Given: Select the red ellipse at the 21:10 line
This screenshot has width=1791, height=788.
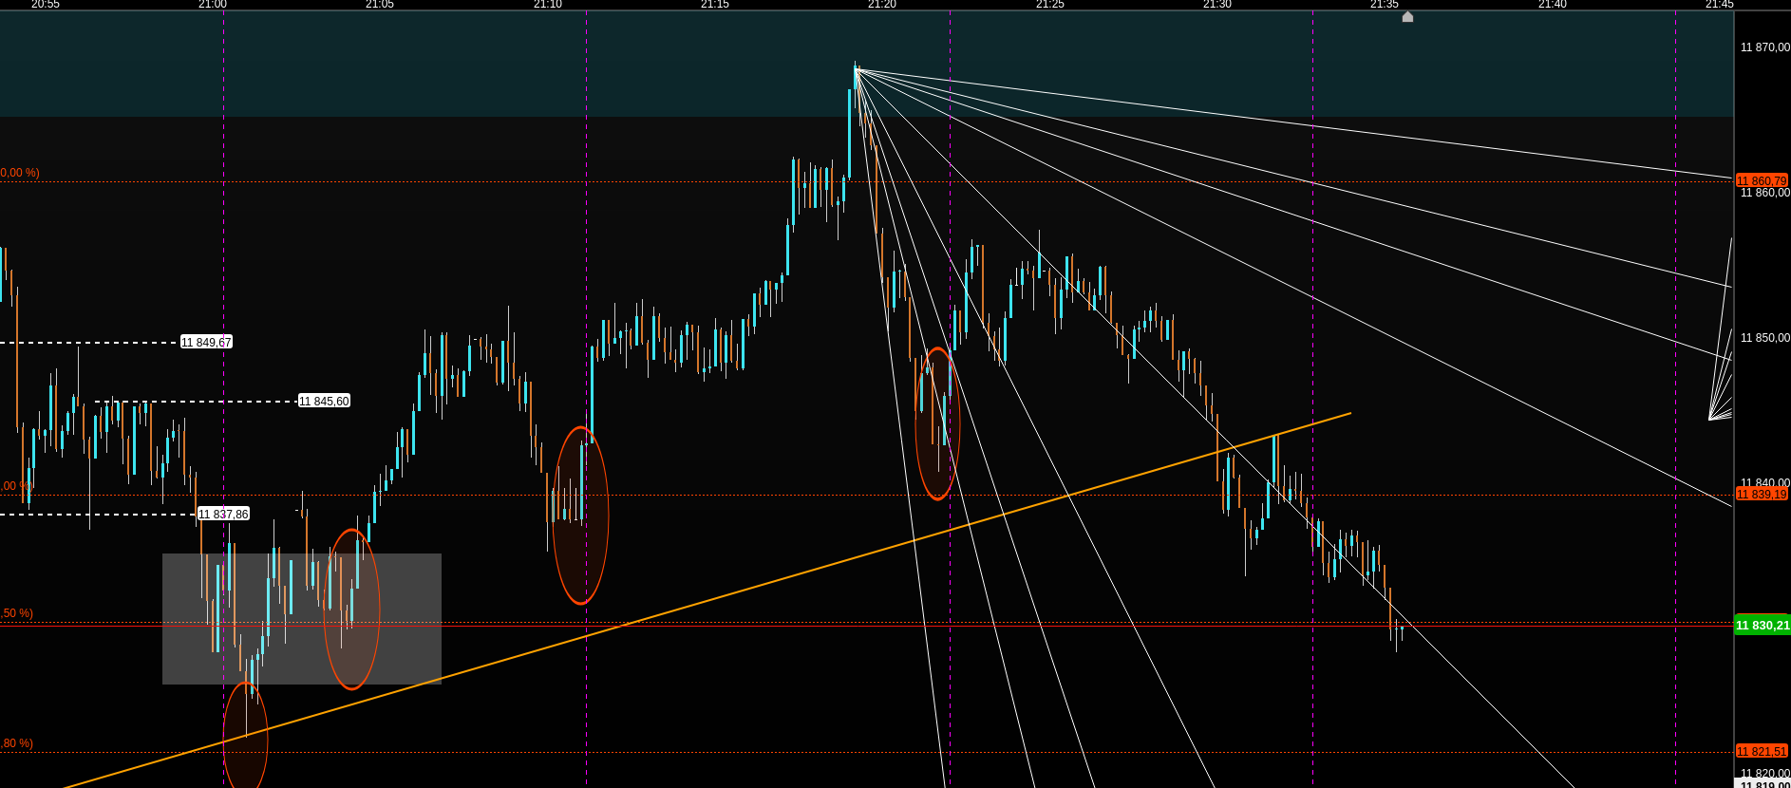Looking at the screenshot, I should pos(580,516).
